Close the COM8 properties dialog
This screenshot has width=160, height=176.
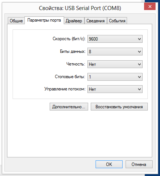click(150, 6)
